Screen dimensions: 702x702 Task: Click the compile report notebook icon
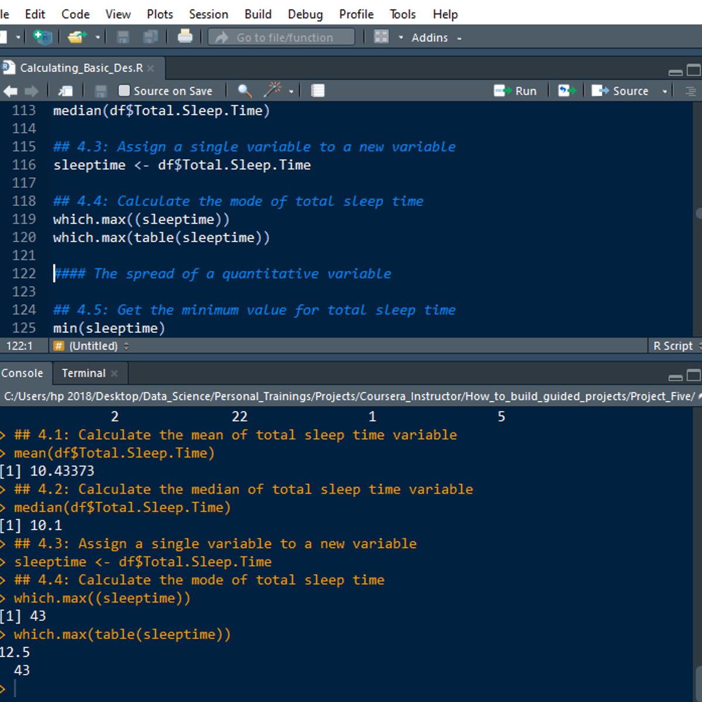(318, 91)
